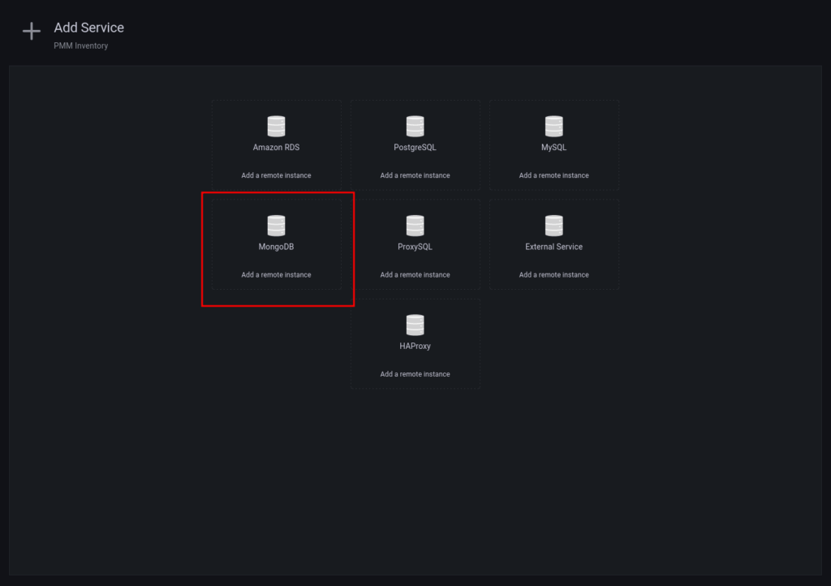Click the External Service database icon
831x586 pixels.
553,226
